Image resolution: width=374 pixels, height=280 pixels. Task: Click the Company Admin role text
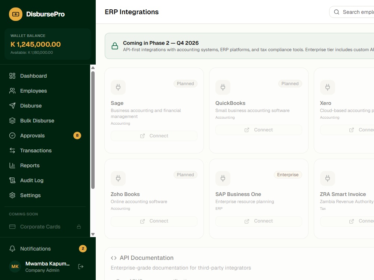coord(42,270)
